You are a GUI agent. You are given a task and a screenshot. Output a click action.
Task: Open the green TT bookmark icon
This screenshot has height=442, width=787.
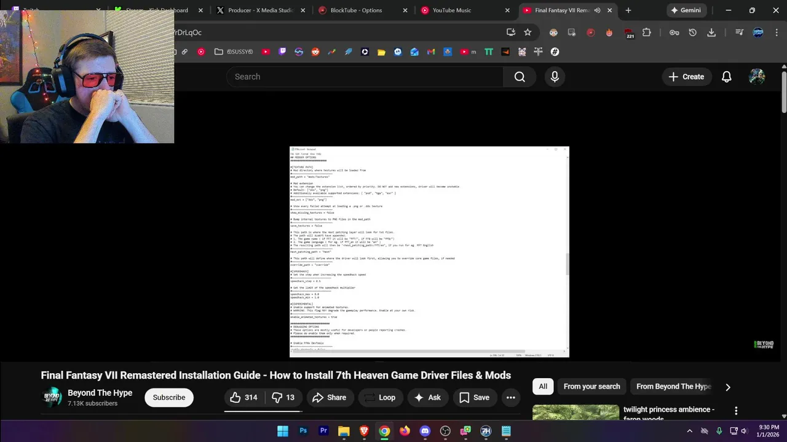(x=489, y=52)
